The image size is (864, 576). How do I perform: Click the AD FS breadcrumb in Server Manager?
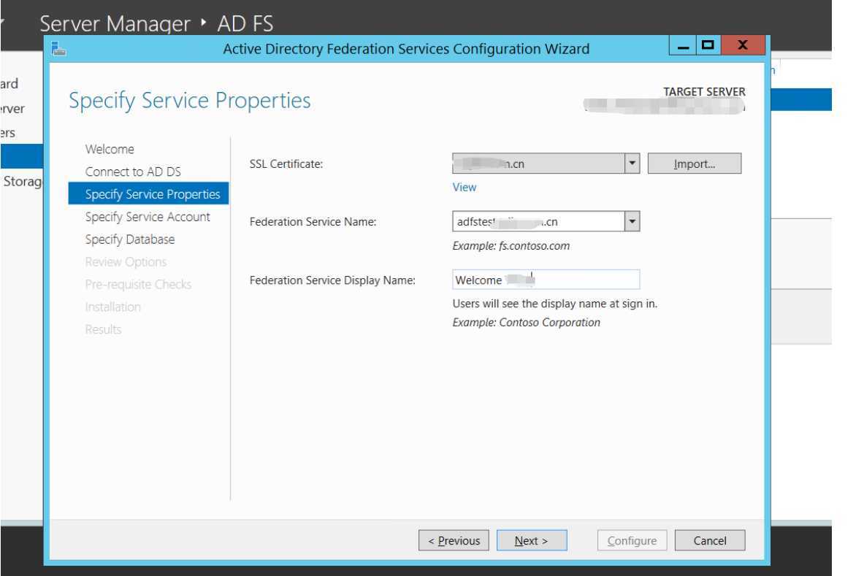pos(245,23)
